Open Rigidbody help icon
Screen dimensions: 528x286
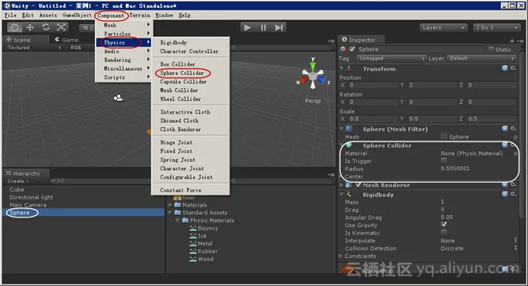pyautogui.click(x=504, y=194)
